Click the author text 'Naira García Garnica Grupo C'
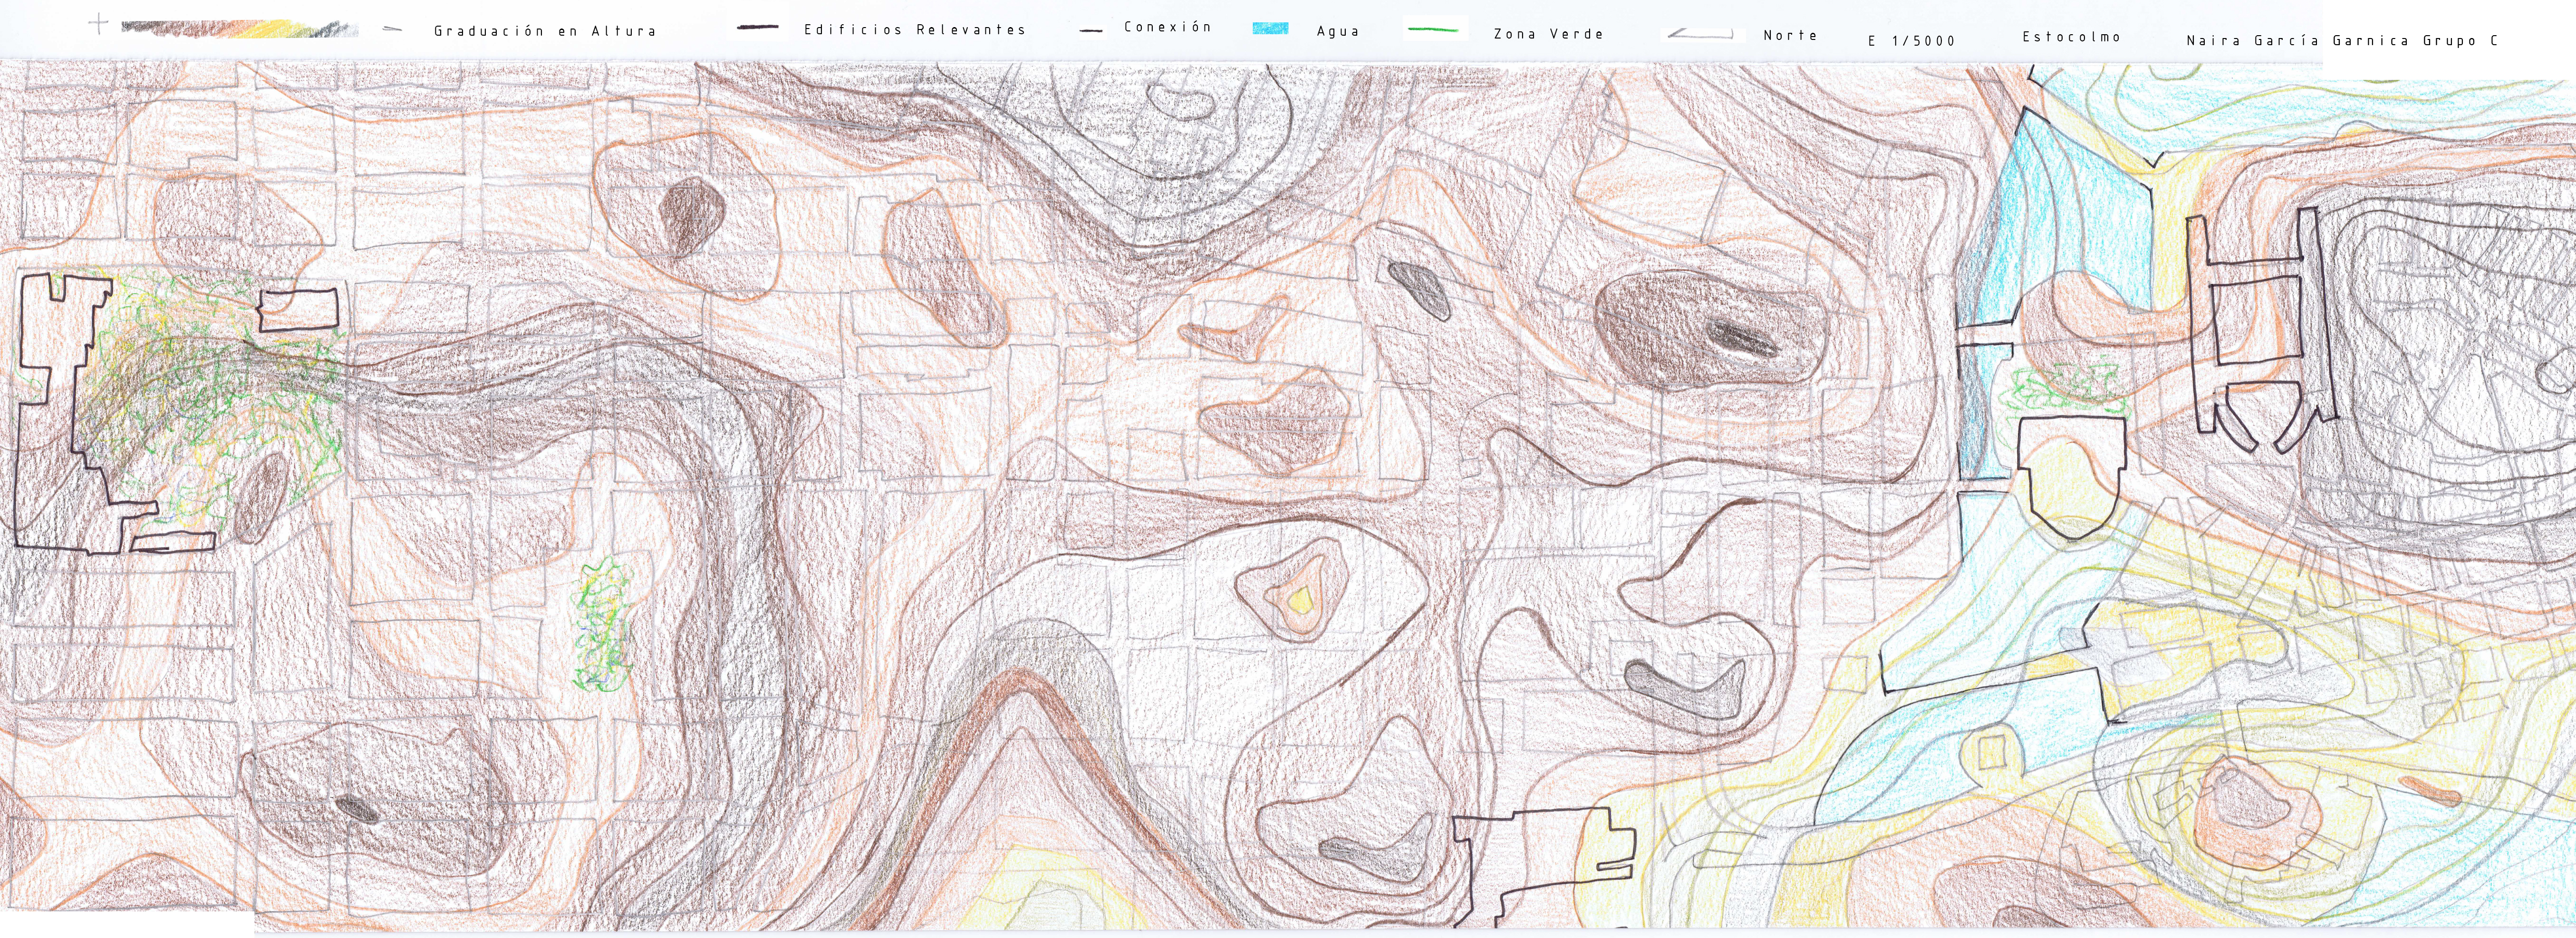The height and width of the screenshot is (938, 2576). 2342,41
